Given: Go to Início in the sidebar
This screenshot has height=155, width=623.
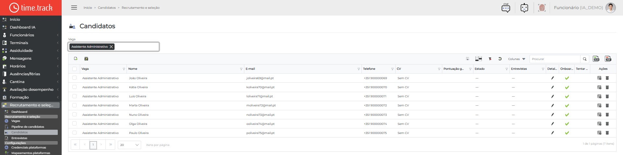Looking at the screenshot, I should [x=15, y=19].
